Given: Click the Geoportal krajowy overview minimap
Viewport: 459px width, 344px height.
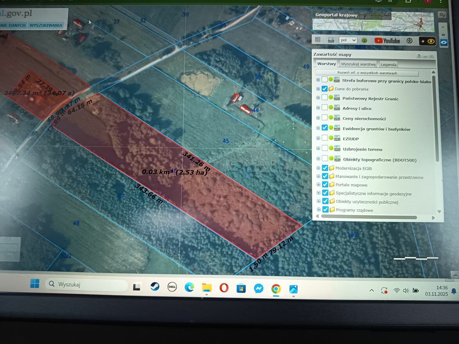Looking at the screenshot, I should 373,21.
